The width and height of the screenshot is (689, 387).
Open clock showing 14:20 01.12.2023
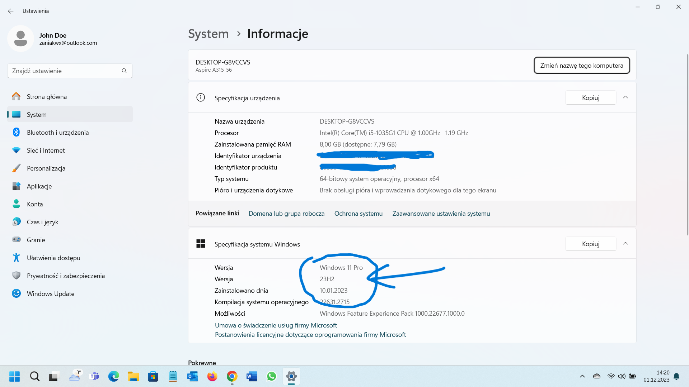(656, 376)
